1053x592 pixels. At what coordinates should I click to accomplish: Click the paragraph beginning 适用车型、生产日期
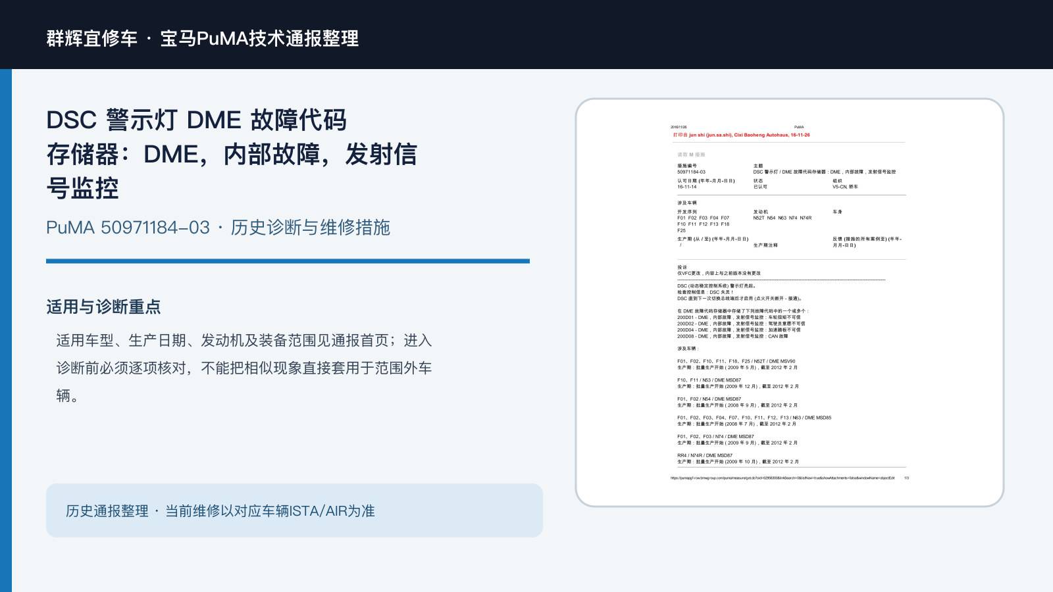[x=244, y=368]
